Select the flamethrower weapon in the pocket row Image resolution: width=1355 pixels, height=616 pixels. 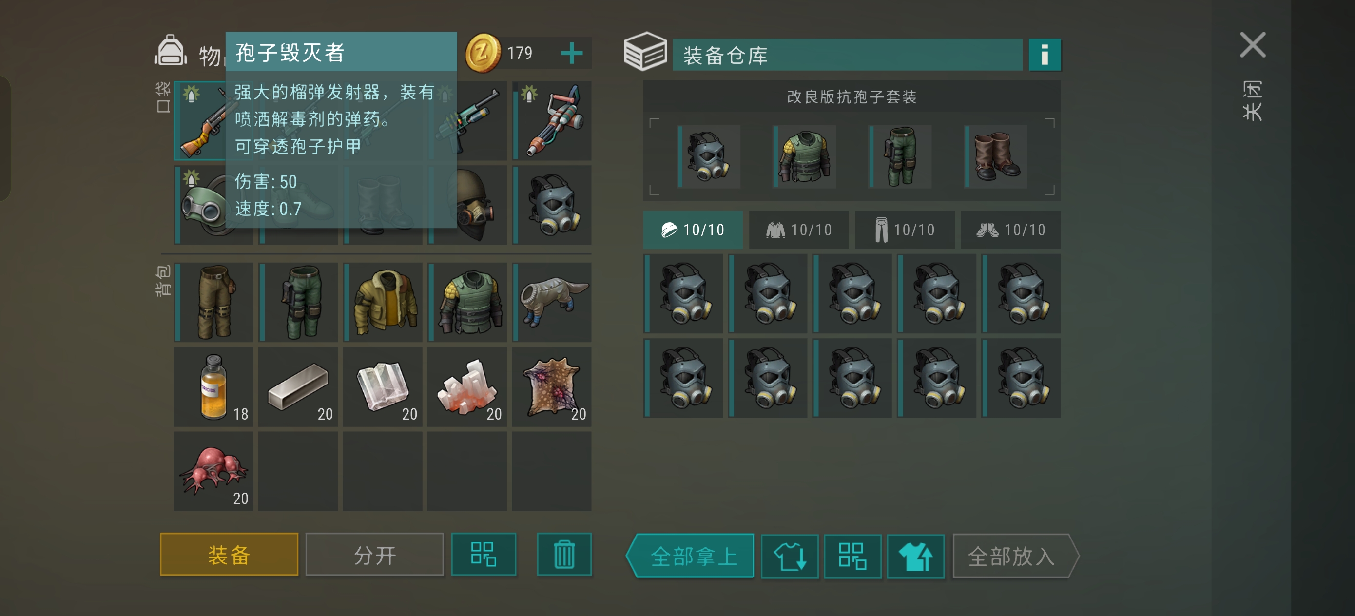point(552,120)
